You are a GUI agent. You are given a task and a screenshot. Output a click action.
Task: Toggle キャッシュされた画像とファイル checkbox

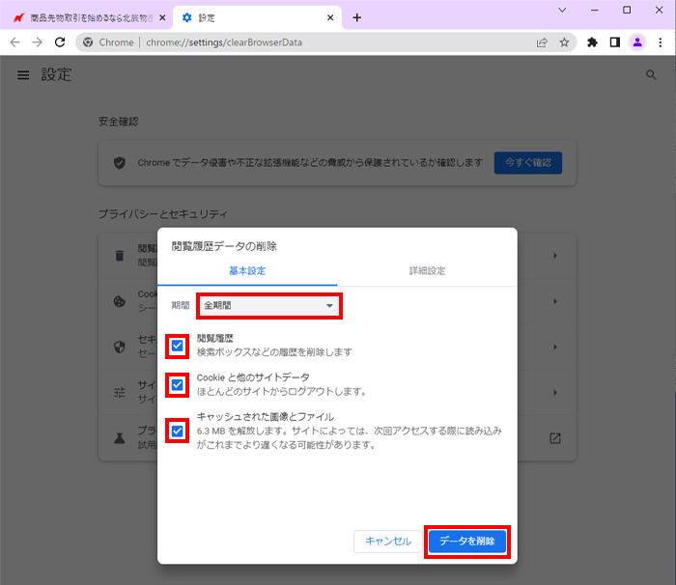pyautogui.click(x=177, y=431)
